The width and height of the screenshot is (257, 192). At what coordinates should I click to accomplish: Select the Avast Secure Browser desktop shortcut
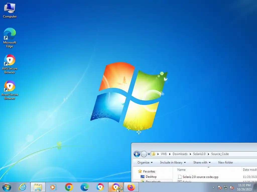(10, 90)
